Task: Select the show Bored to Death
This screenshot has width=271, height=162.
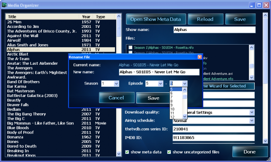Action: [x=61, y=146]
